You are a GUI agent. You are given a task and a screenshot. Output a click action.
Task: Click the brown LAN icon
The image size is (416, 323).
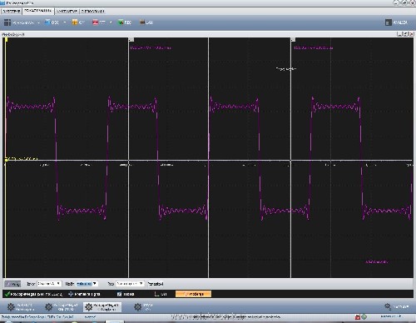(x=142, y=22)
